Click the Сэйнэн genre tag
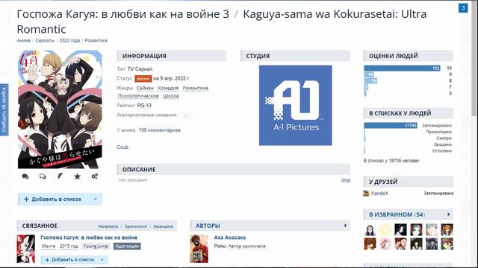Image resolution: width=478 pixels, height=268 pixels. [145, 88]
